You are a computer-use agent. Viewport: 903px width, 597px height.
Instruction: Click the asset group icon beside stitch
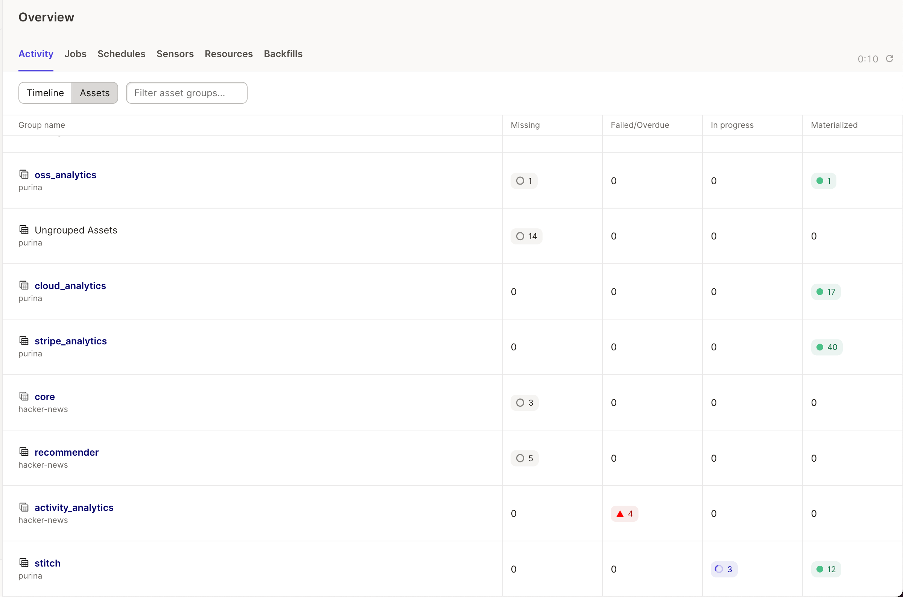click(x=24, y=562)
